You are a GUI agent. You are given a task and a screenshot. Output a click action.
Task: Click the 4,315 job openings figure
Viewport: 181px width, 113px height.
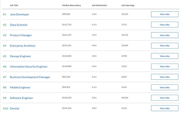point(124,108)
